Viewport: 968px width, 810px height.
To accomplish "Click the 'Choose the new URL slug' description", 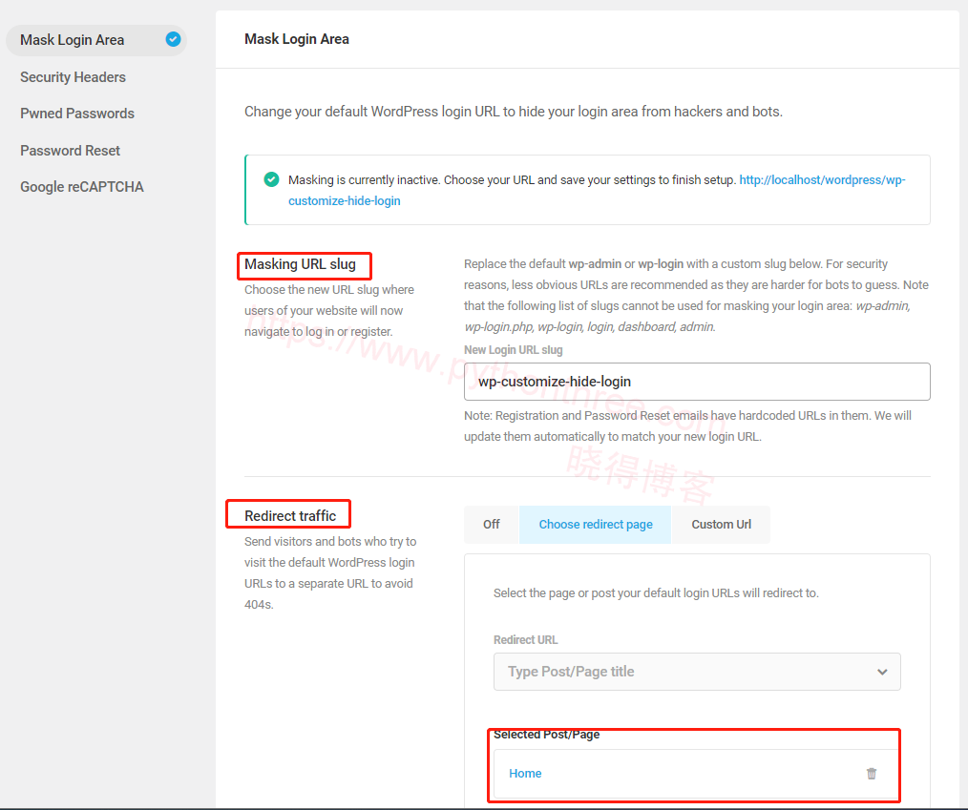I will [329, 311].
